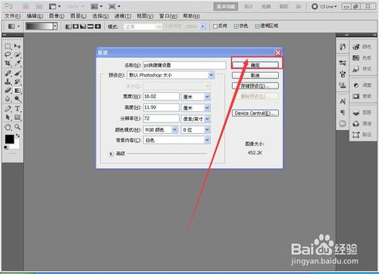Open the Layer (图层) menu
Viewport: 379px width, 274px height.
click(x=78, y=16)
